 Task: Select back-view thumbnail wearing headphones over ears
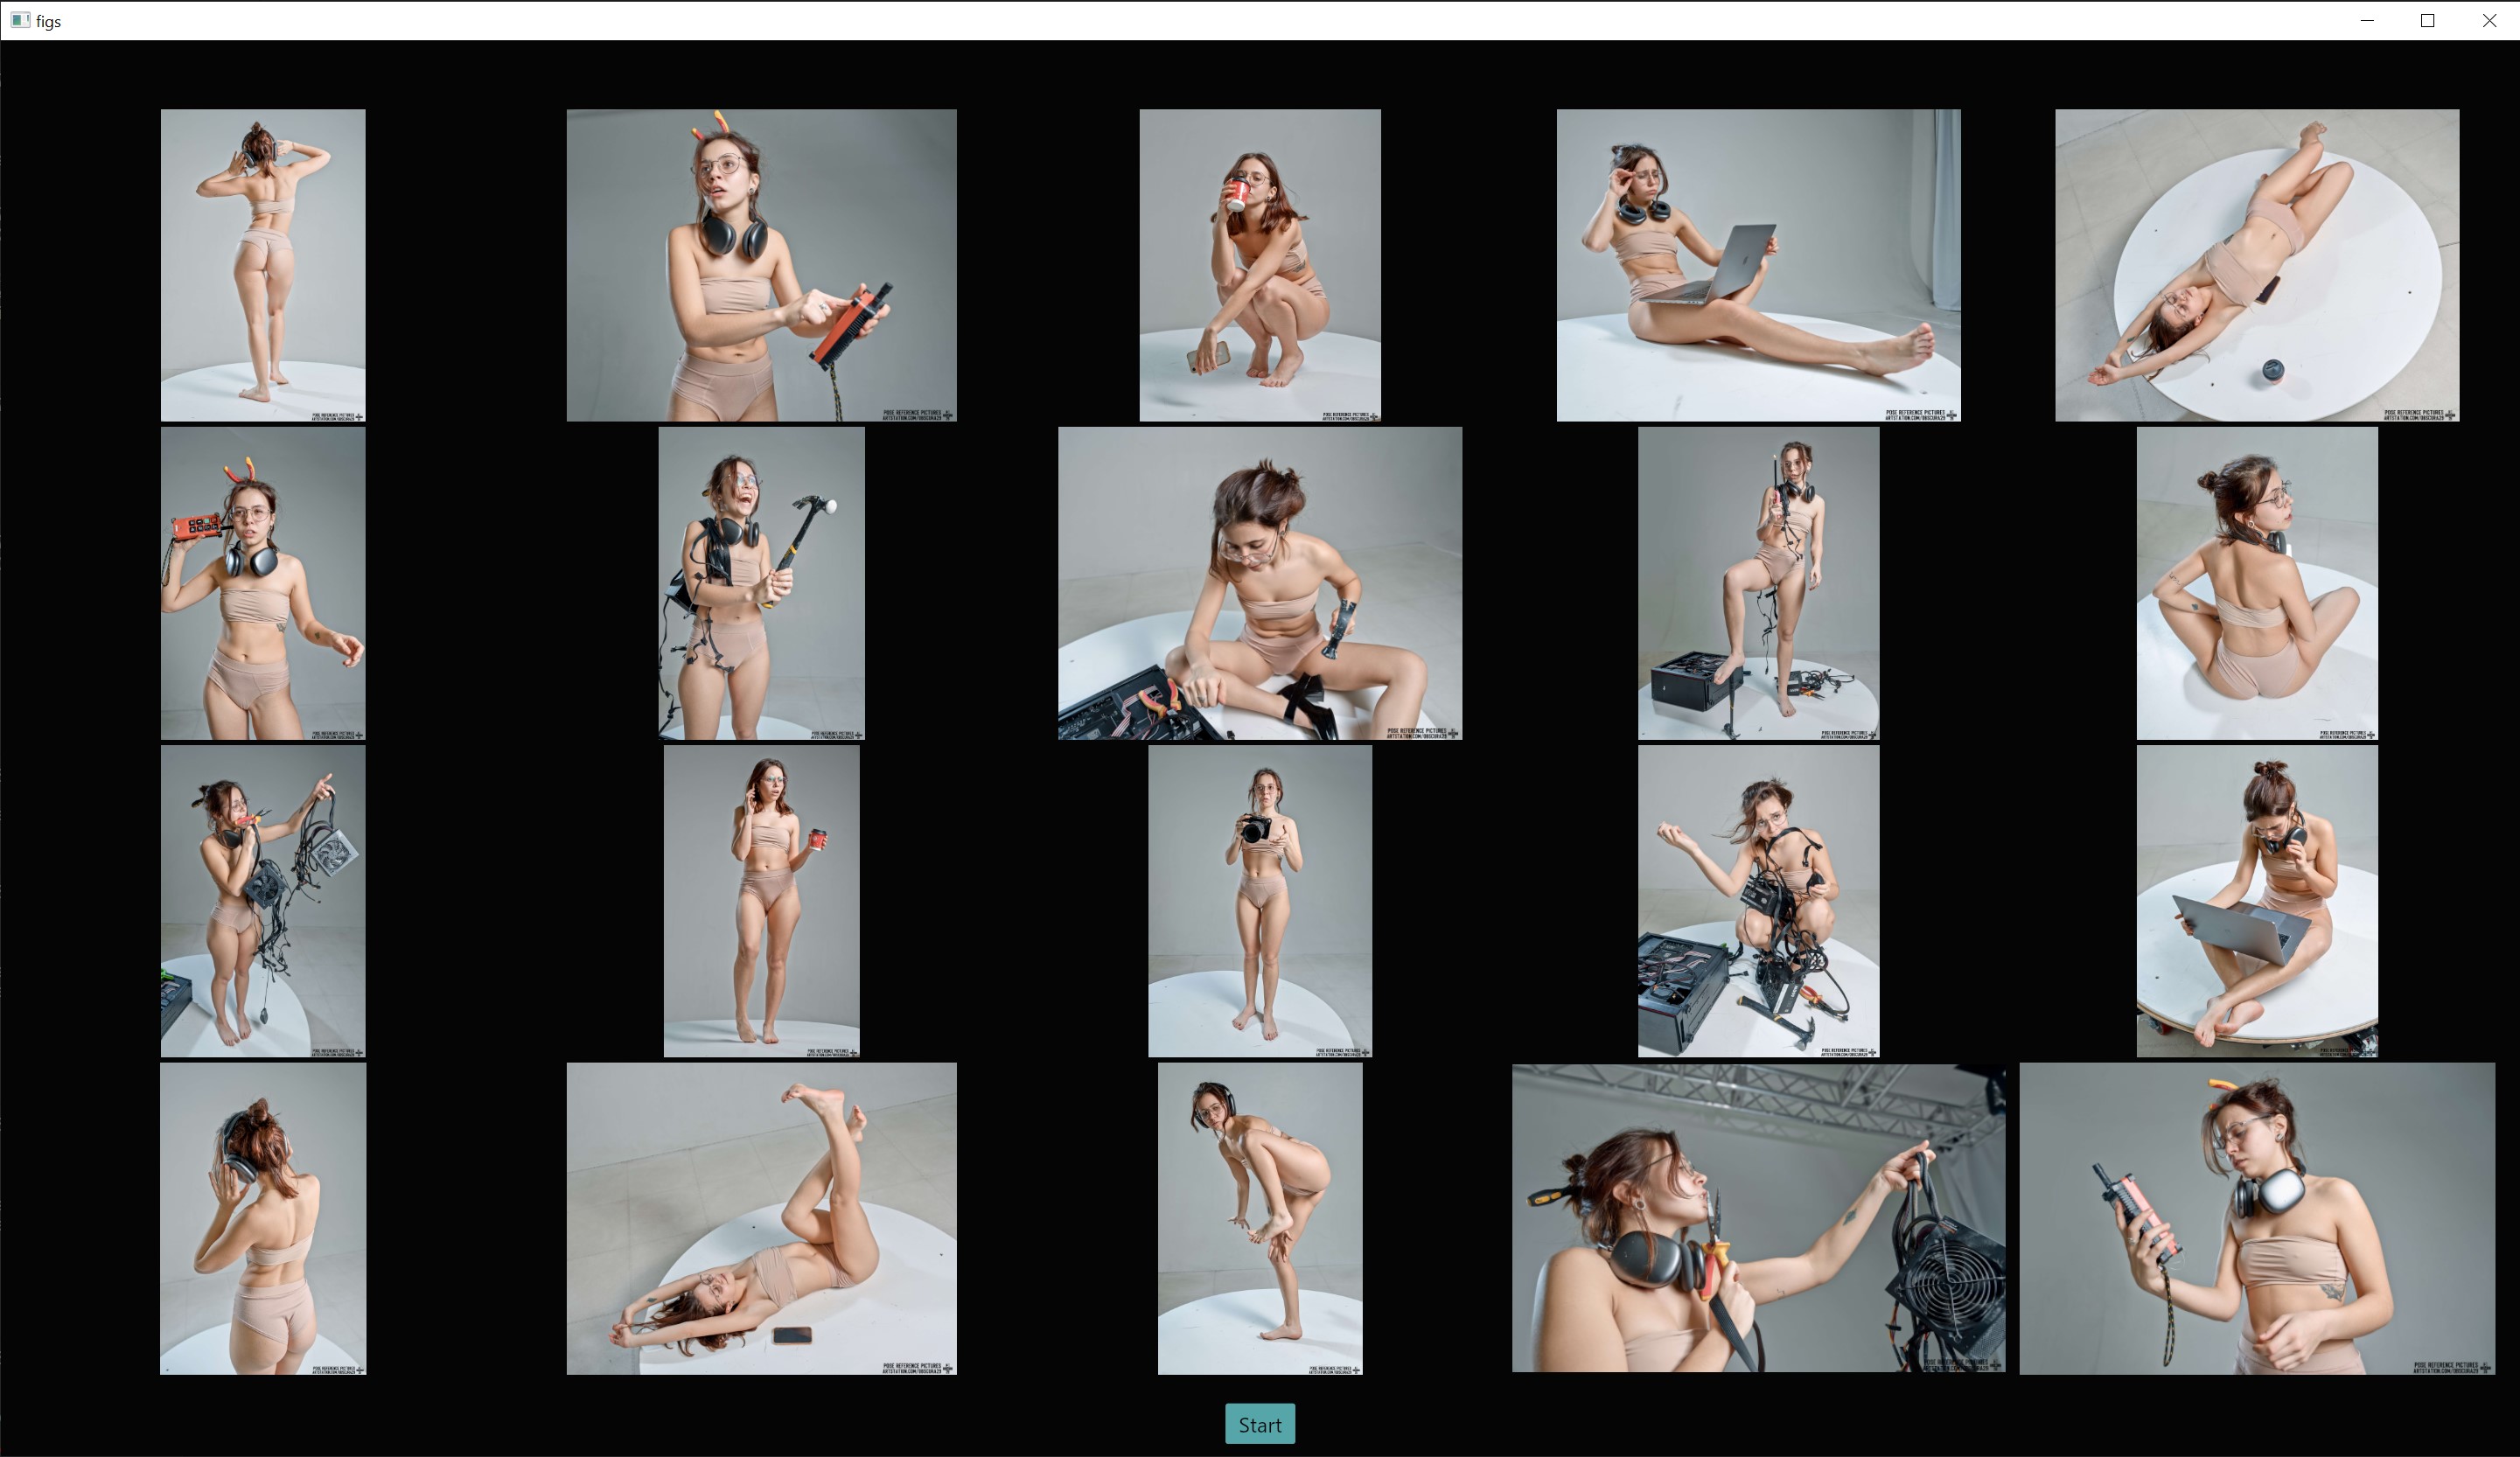[263, 1219]
